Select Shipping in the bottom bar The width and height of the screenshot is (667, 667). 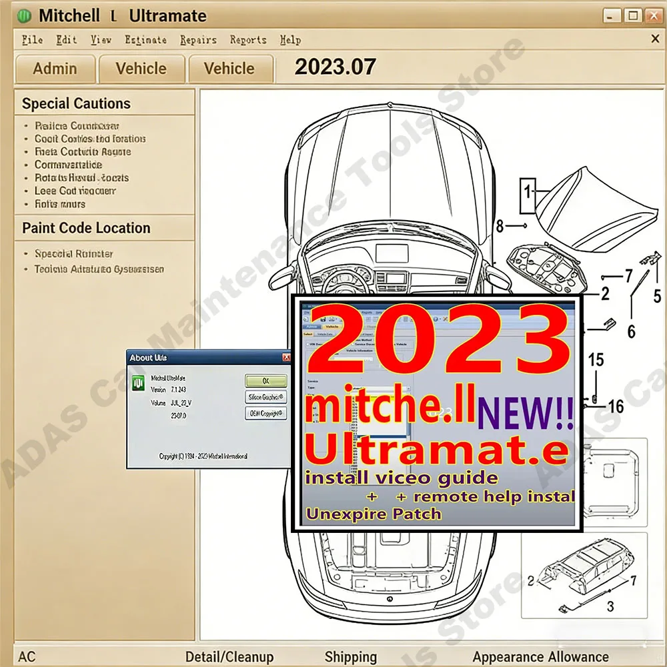(x=352, y=656)
